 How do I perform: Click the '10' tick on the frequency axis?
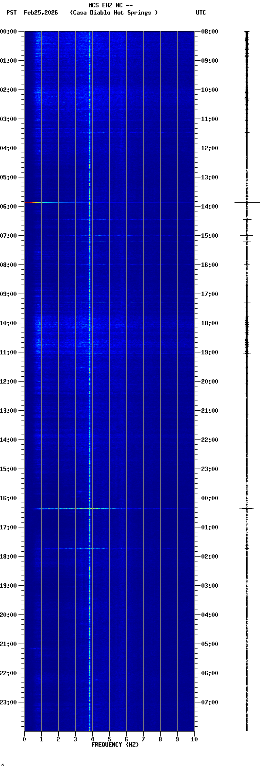coord(194,739)
